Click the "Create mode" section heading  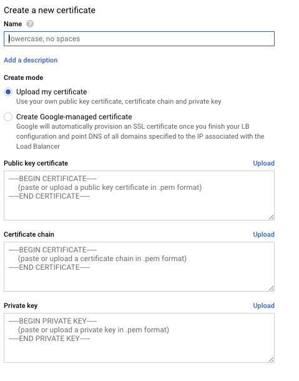tap(23, 77)
